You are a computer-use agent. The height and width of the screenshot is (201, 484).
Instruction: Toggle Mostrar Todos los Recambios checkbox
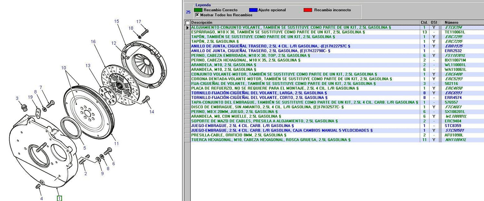197,15
